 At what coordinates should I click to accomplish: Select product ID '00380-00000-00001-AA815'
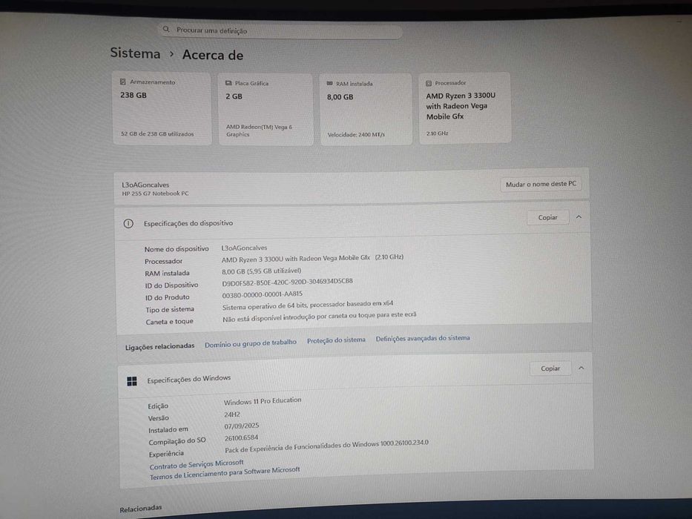tap(262, 294)
